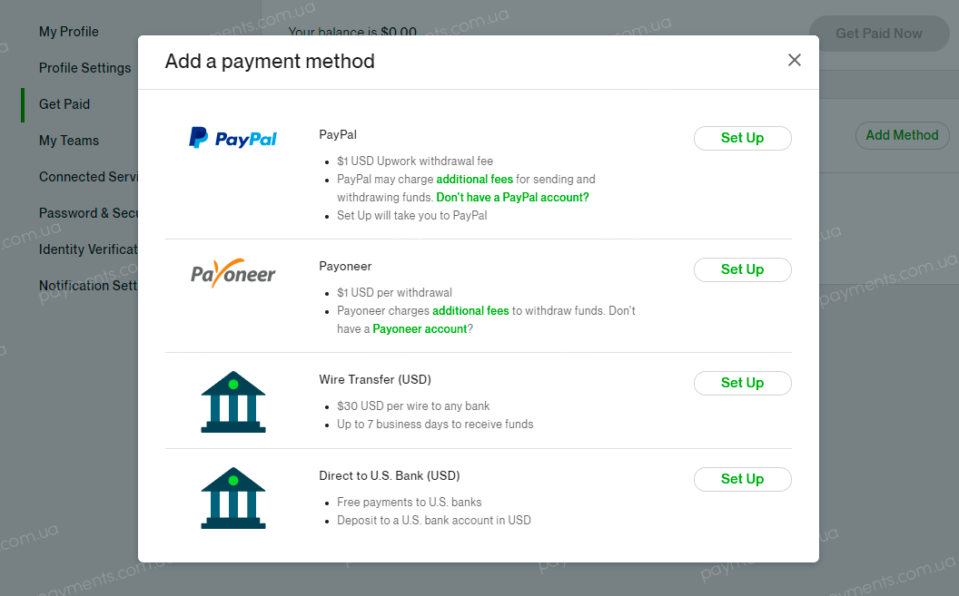The height and width of the screenshot is (596, 959).
Task: Click the Get Paid Now button
Action: [x=879, y=34]
